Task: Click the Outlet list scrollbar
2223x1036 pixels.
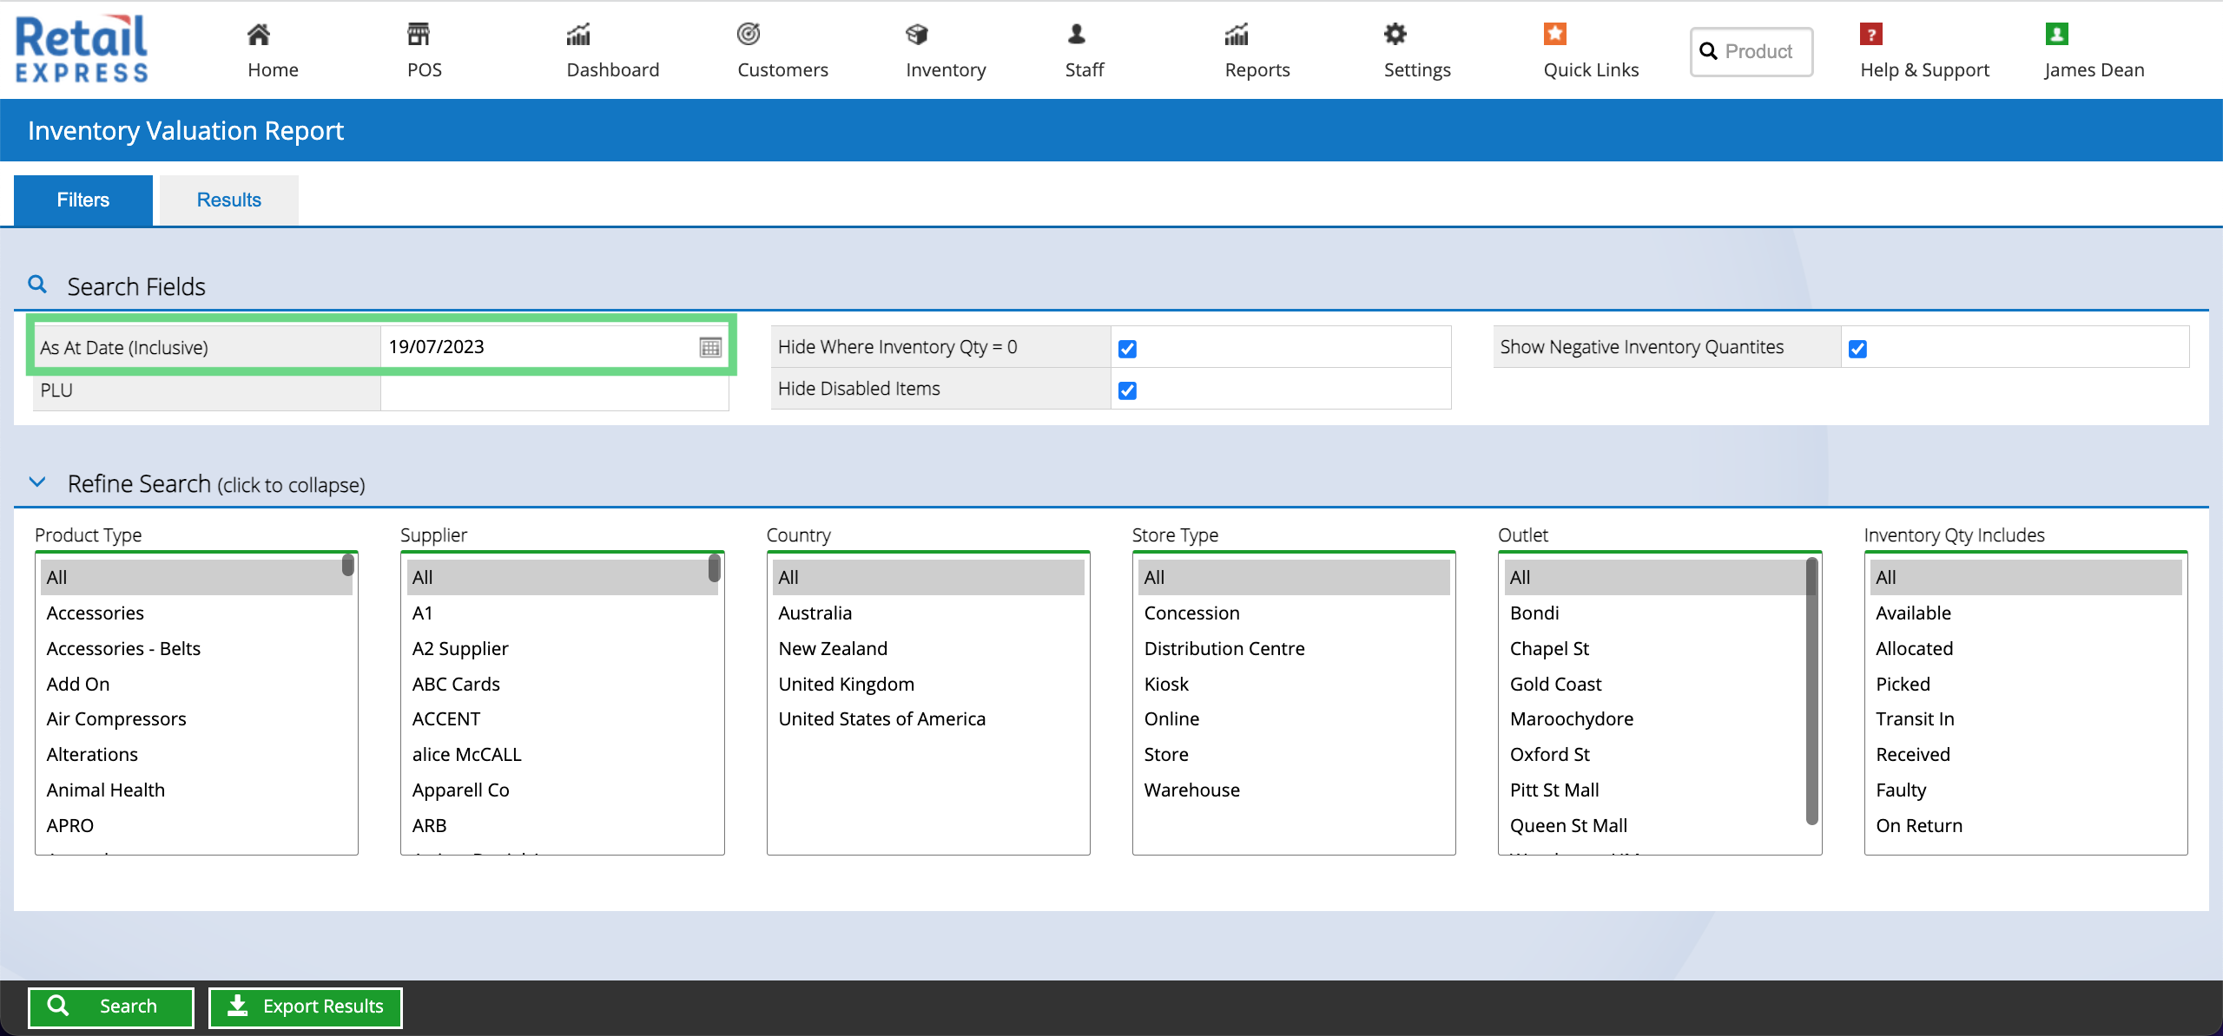Action: click(x=1811, y=691)
